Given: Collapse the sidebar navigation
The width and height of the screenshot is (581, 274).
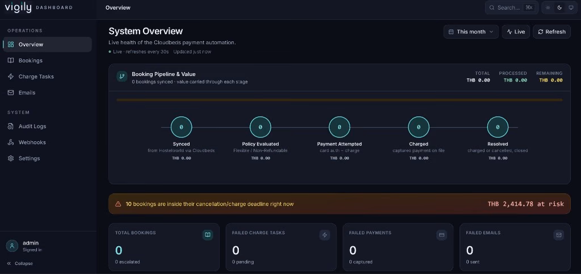Looking at the screenshot, I should tap(20, 264).
